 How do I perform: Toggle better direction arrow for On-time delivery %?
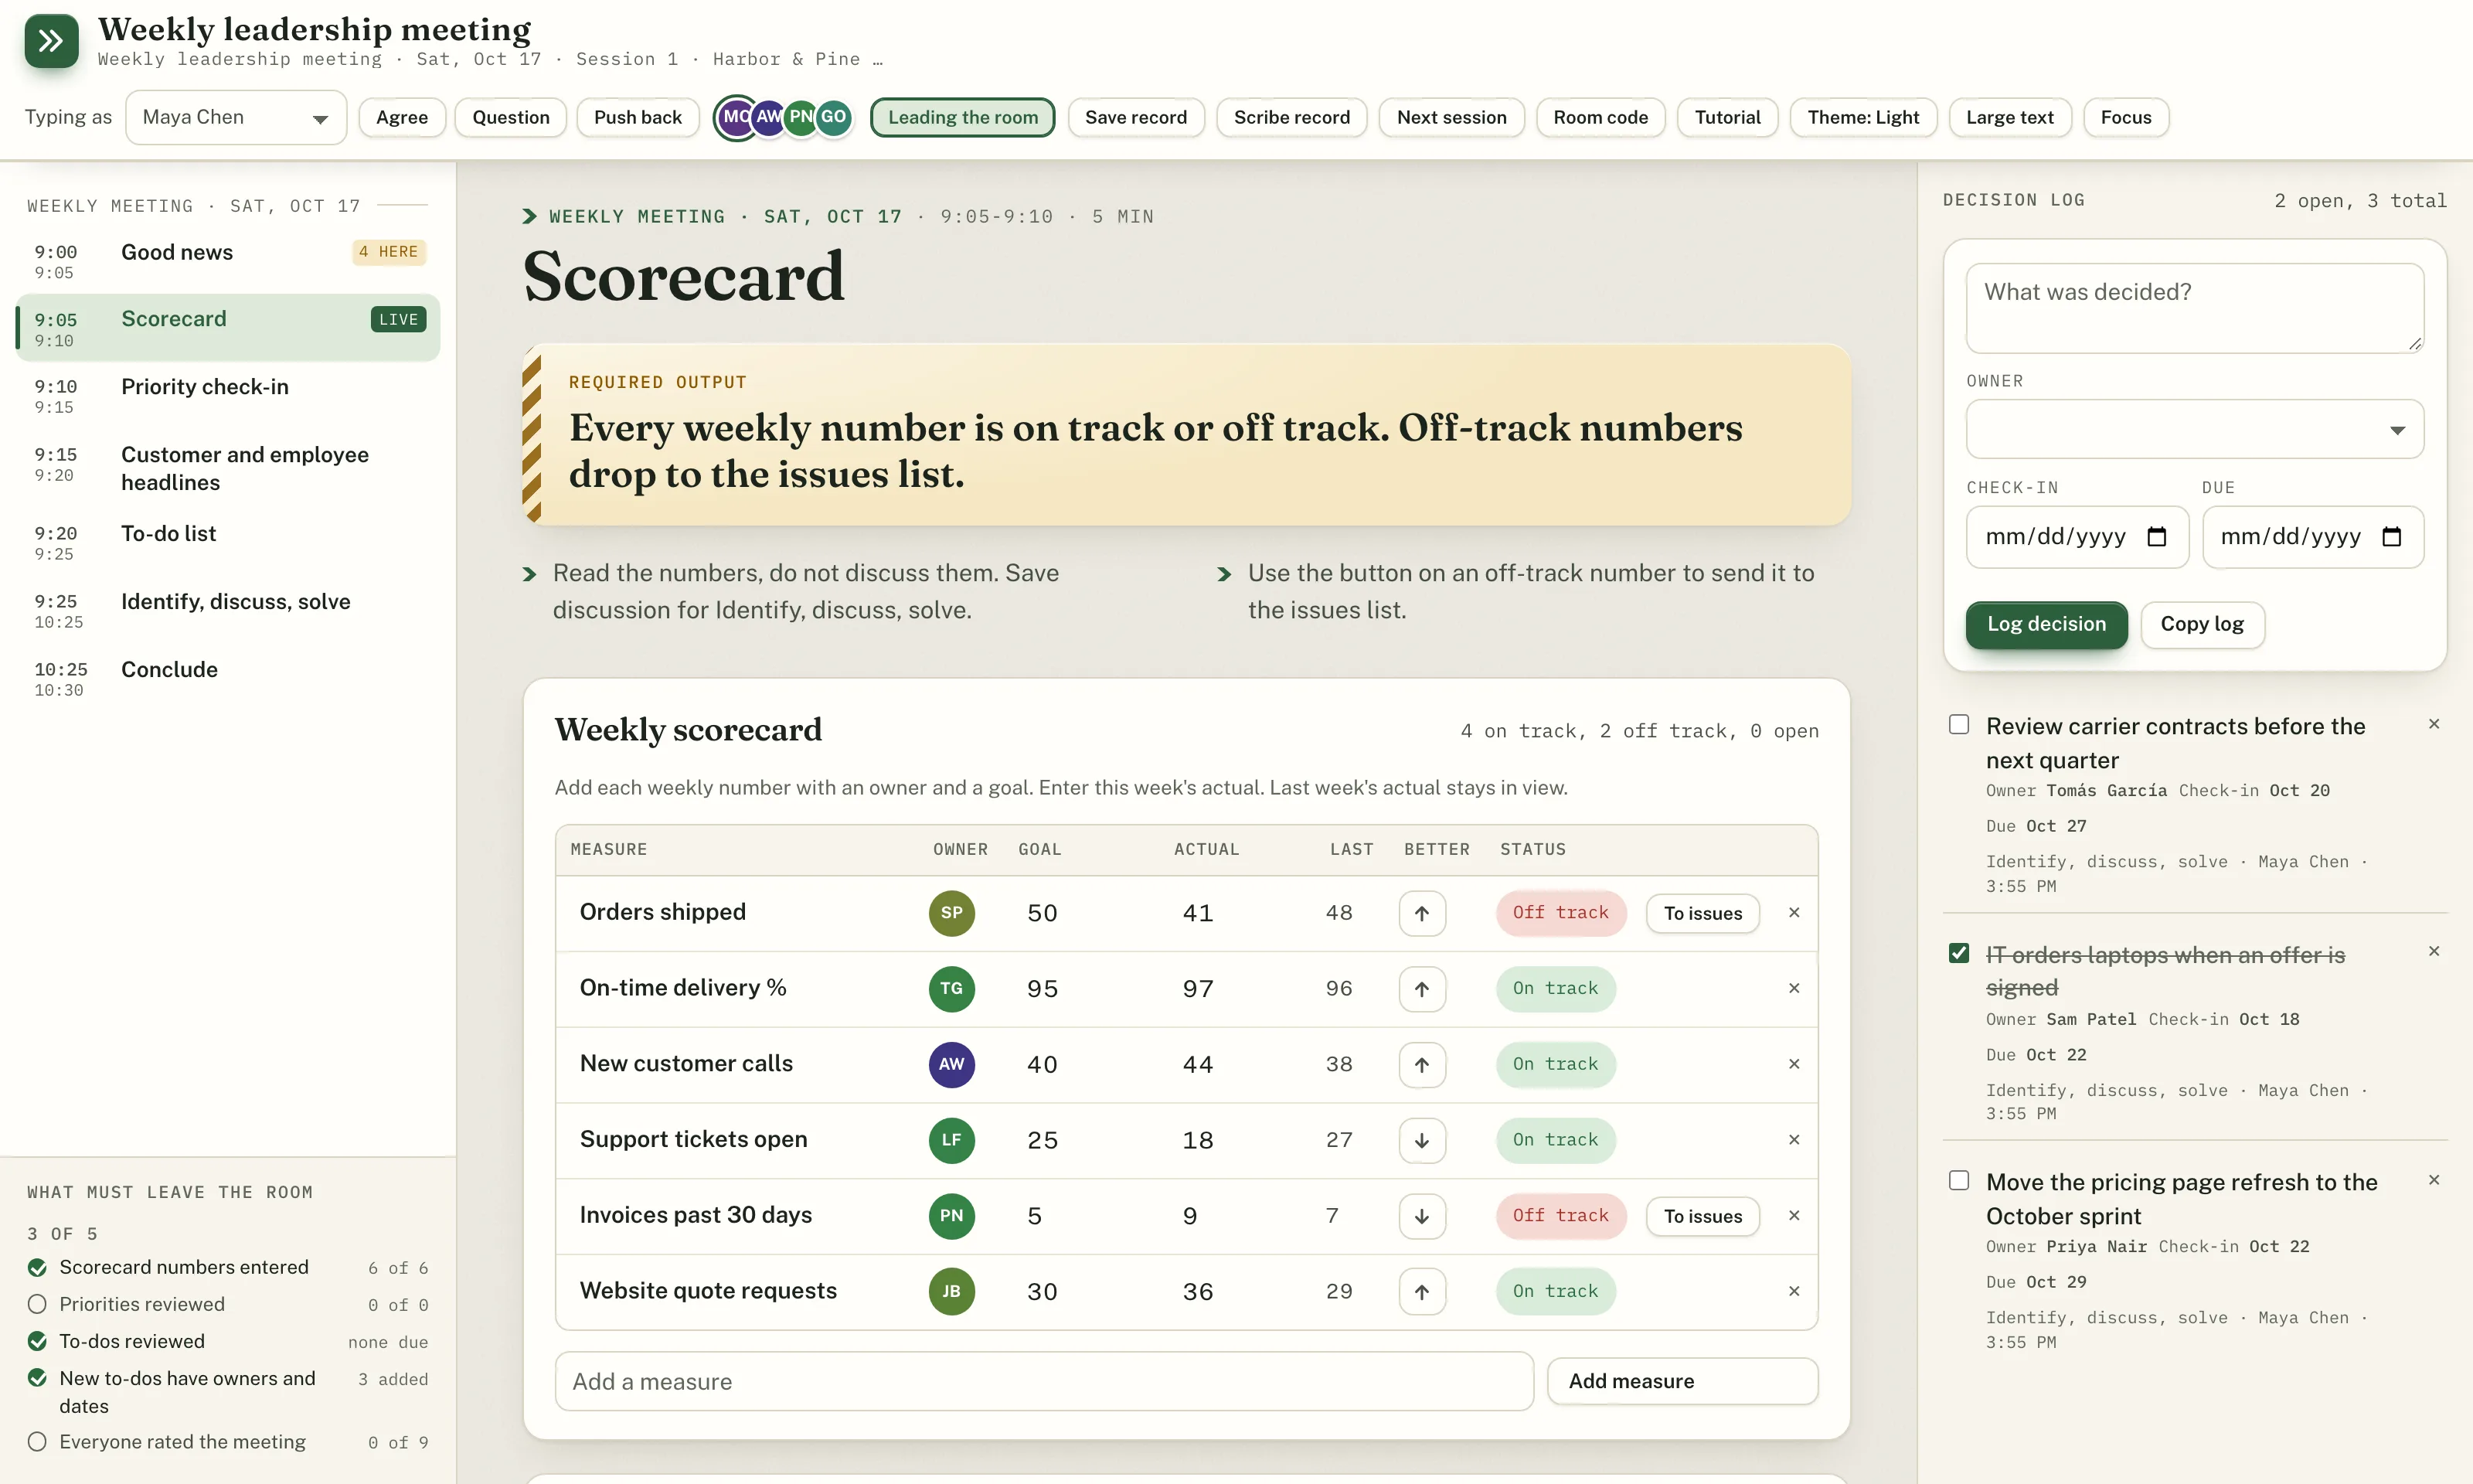pos(1421,989)
